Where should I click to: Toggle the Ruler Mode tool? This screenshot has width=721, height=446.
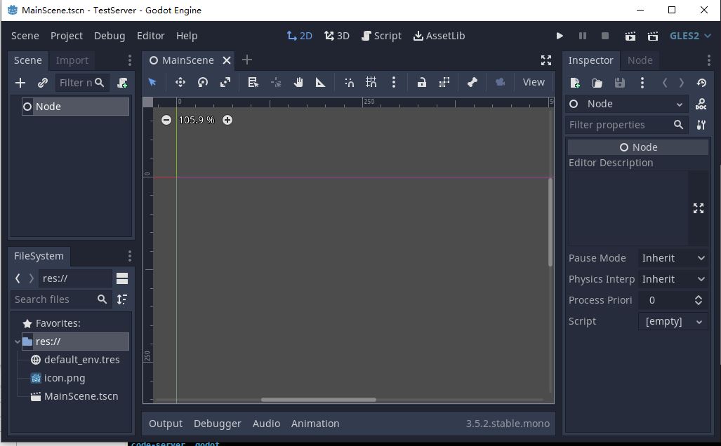(x=321, y=82)
